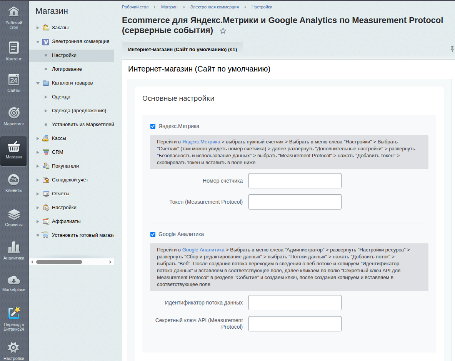Open the Marketplace cloud icon
Image resolution: width=455 pixels, height=361 pixels.
[x=13, y=280]
